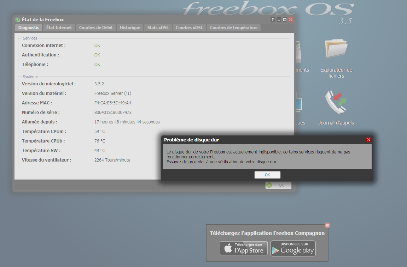407x267 pixels.
Task: Click the MAC address F4:CA:E5:5D:49:A4
Action: pyautogui.click(x=113, y=103)
